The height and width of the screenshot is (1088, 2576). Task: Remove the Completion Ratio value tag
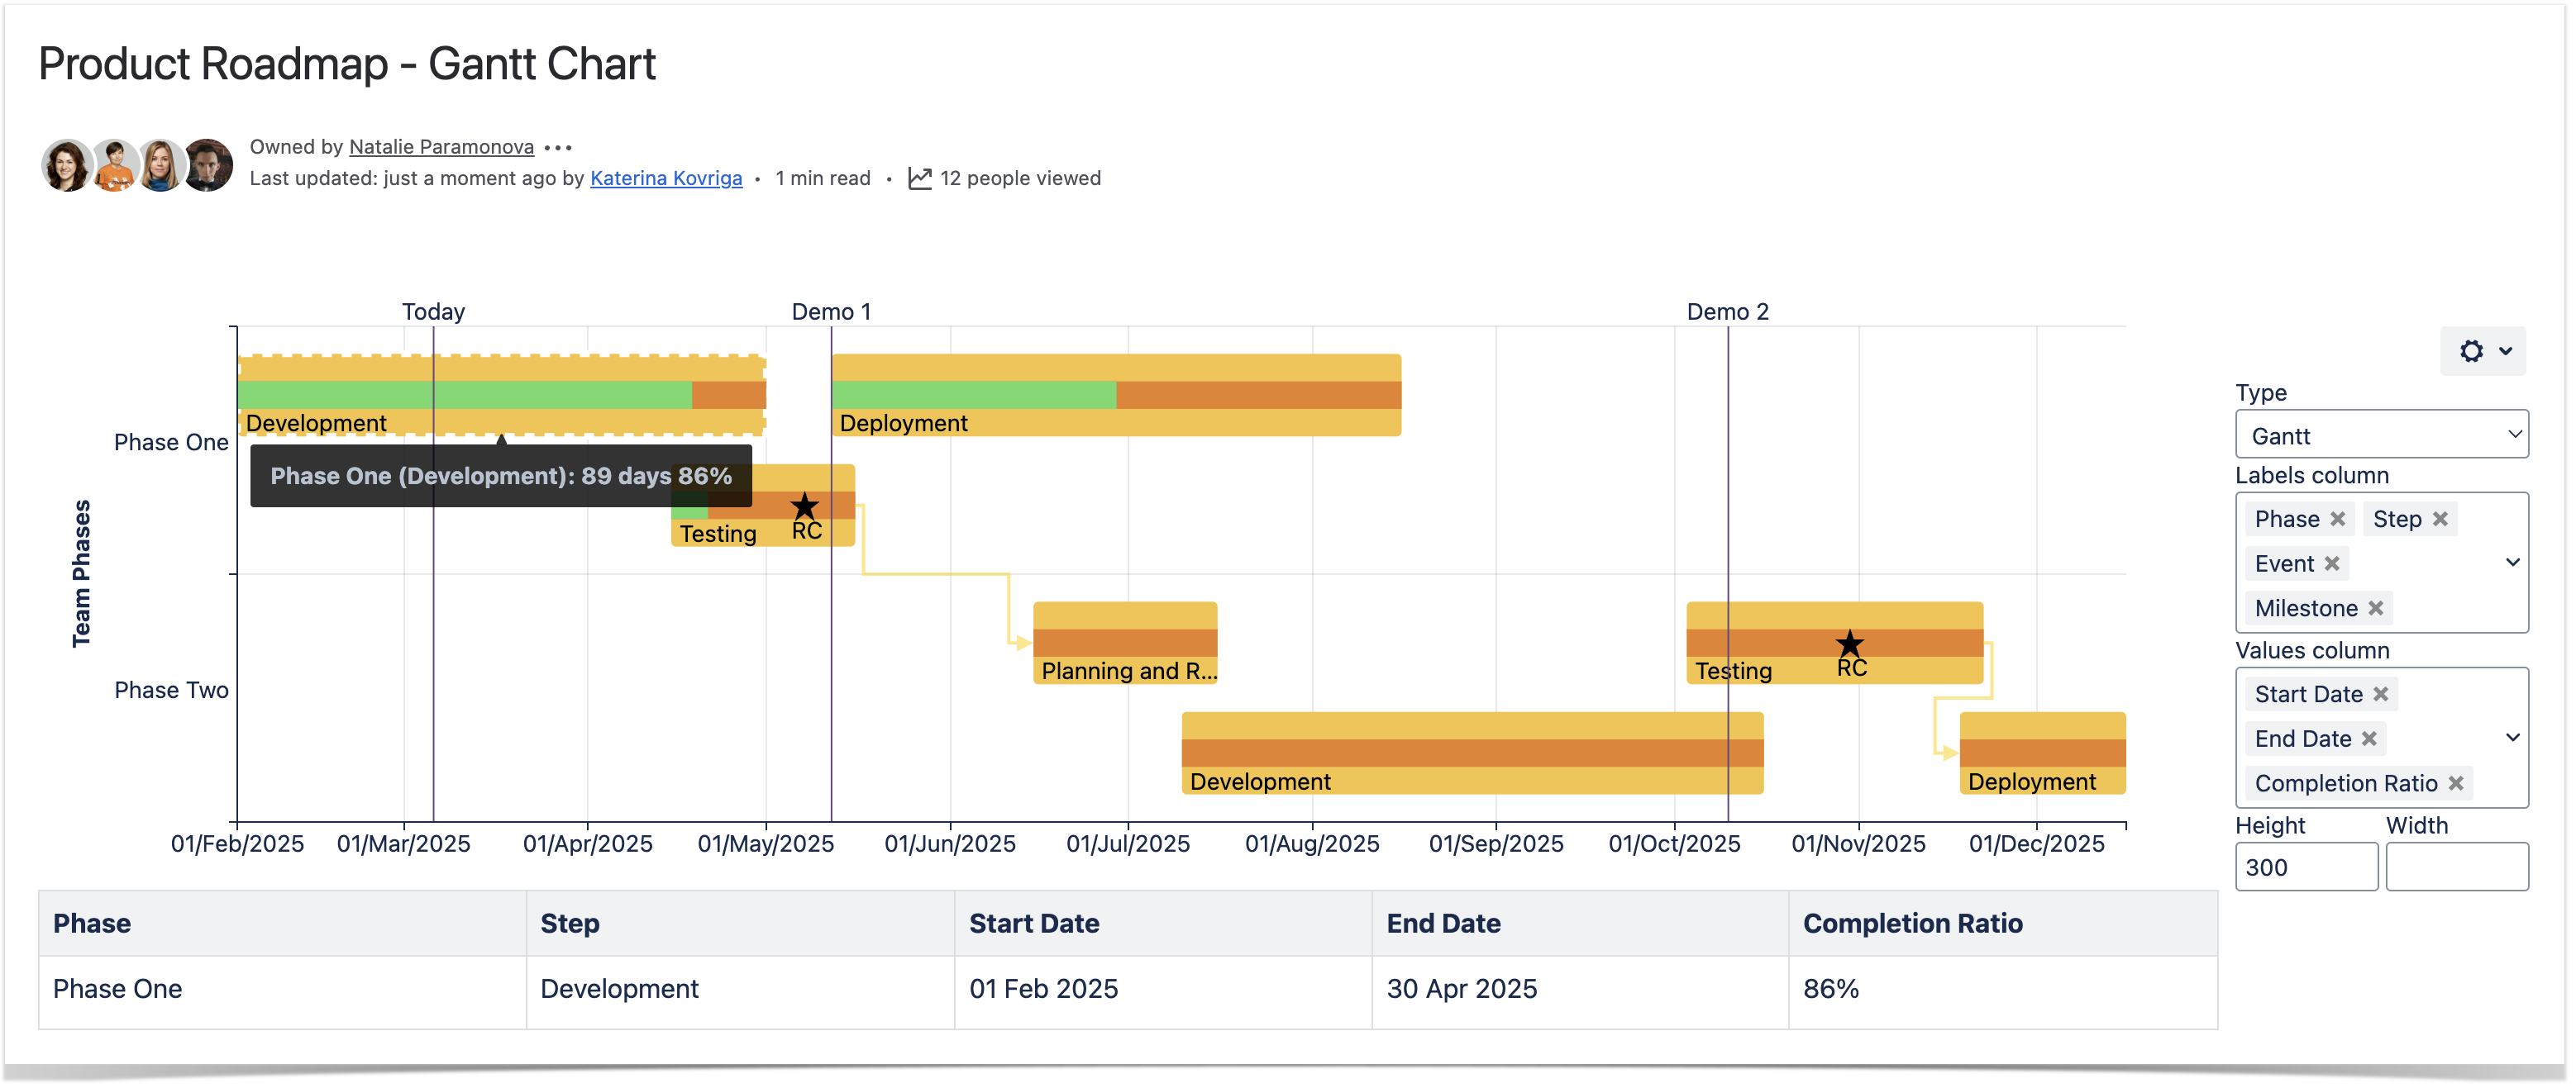pos(2455,784)
